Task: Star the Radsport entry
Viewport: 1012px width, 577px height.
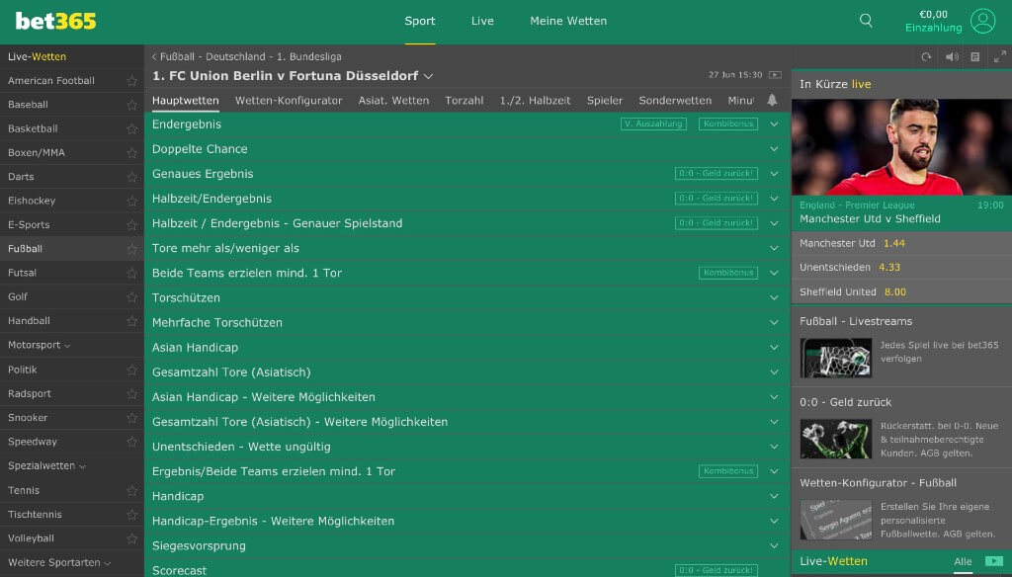Action: 131,393
